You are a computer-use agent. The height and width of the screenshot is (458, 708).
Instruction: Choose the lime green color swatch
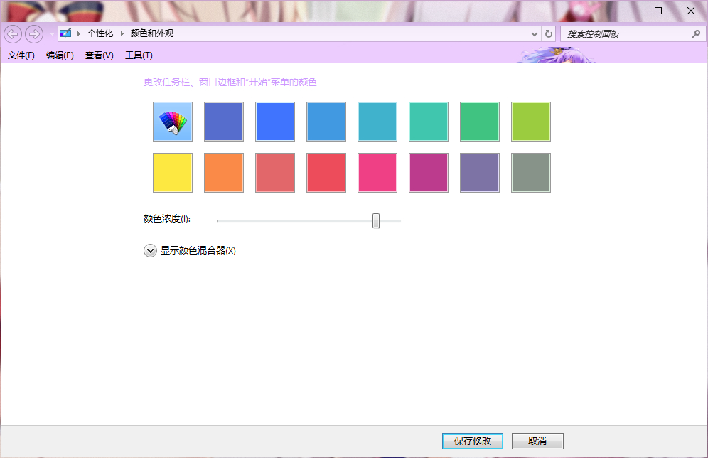point(531,122)
